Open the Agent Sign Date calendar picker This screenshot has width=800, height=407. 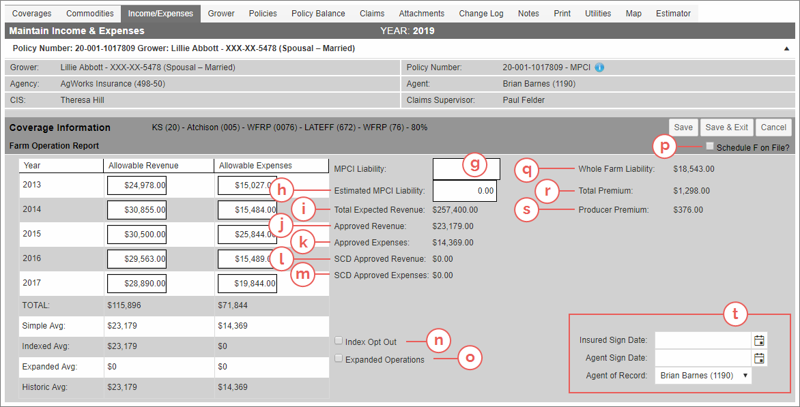[x=759, y=358]
